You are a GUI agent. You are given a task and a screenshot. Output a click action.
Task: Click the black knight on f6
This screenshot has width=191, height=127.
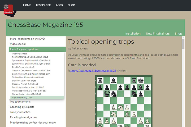134,94
